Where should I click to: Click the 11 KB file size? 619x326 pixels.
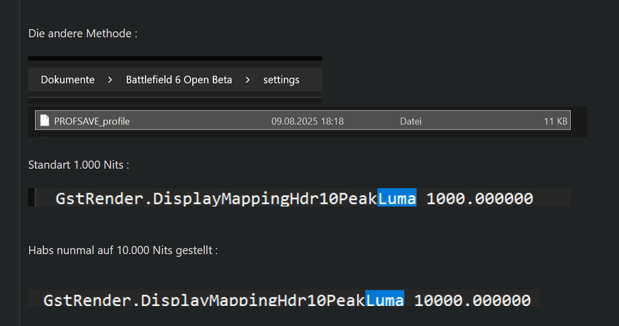pos(556,121)
